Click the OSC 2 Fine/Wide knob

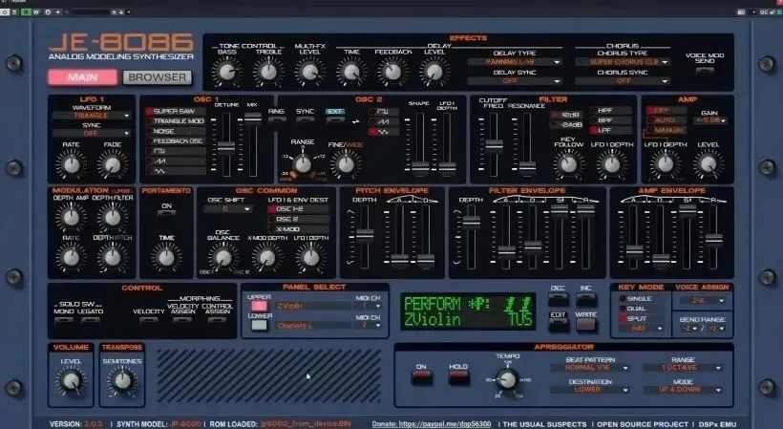click(345, 164)
